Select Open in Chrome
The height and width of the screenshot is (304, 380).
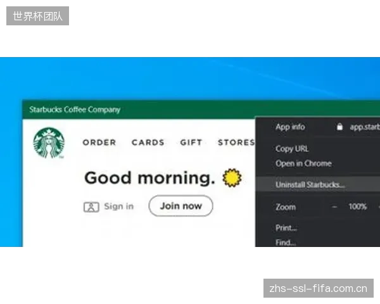pos(303,163)
